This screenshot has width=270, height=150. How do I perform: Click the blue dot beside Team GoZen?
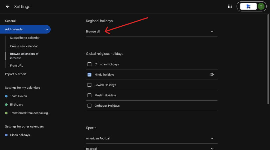click(x=6, y=96)
